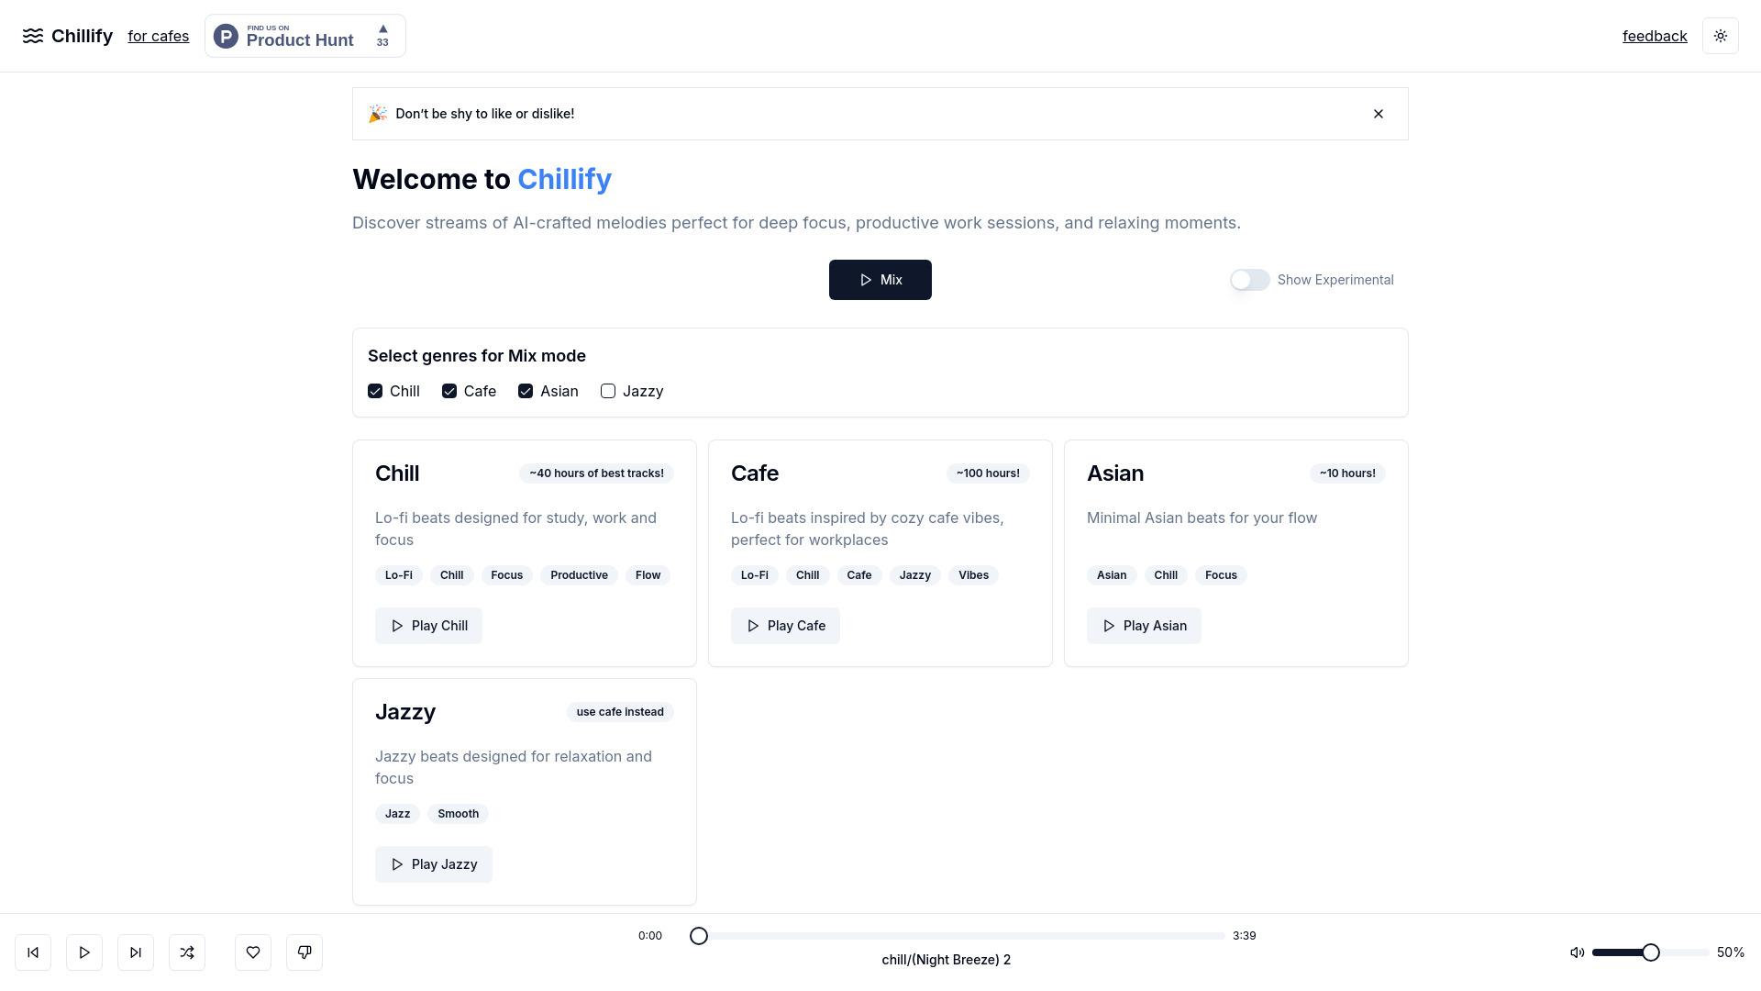Uncheck the Asian genre checkbox
The width and height of the screenshot is (1761, 991).
(x=525, y=391)
